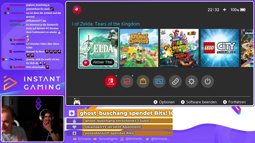Click chat message 'Uhm aktschually'
This screenshot has width=255, height=143.
click(35, 67)
